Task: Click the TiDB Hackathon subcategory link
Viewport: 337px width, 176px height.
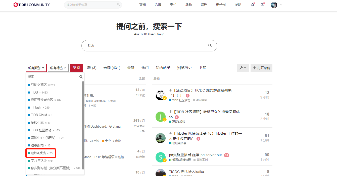Action: (x=95, y=101)
